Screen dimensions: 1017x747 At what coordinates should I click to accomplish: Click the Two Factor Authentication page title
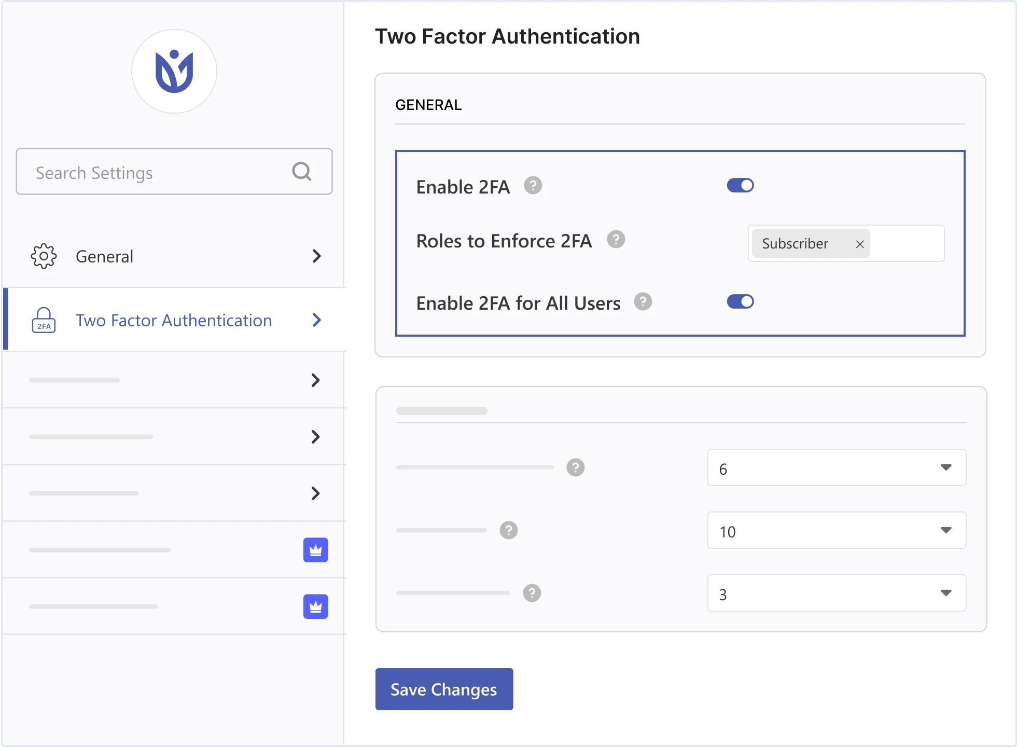coord(507,36)
